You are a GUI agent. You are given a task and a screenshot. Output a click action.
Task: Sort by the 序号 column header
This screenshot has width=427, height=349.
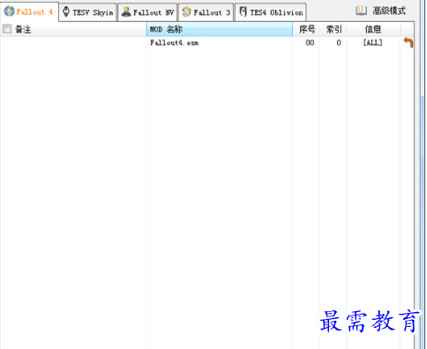tap(306, 29)
